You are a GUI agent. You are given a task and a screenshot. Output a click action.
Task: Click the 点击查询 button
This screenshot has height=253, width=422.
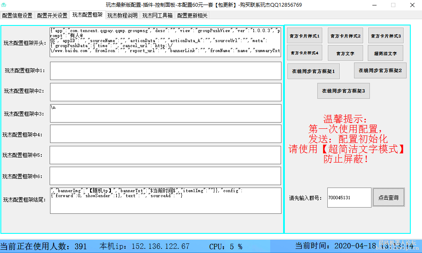click(388, 198)
